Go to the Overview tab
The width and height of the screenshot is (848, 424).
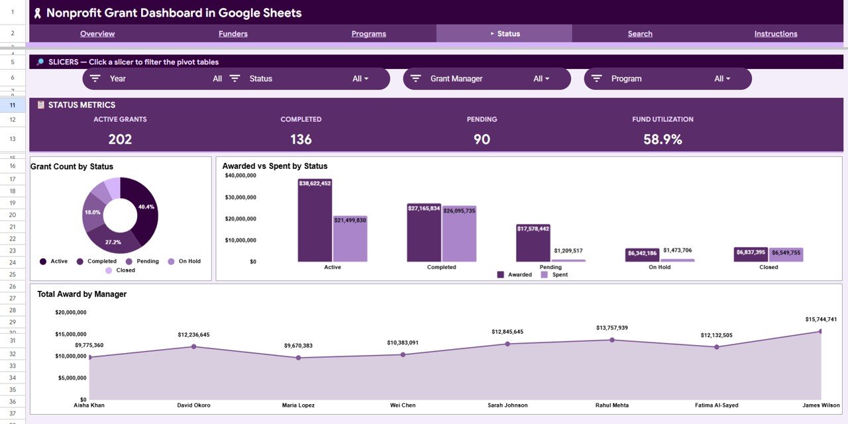[x=97, y=34]
